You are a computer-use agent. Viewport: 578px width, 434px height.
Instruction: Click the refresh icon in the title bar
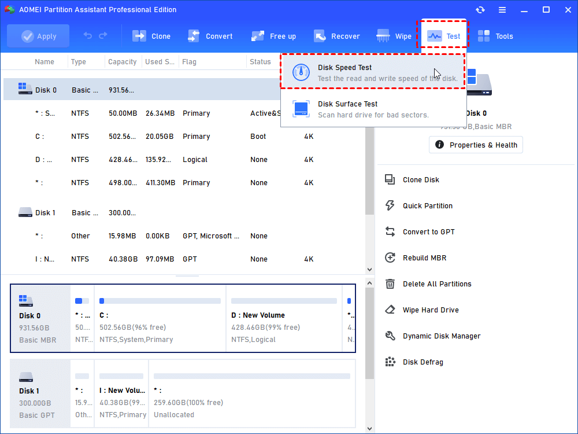pos(480,10)
